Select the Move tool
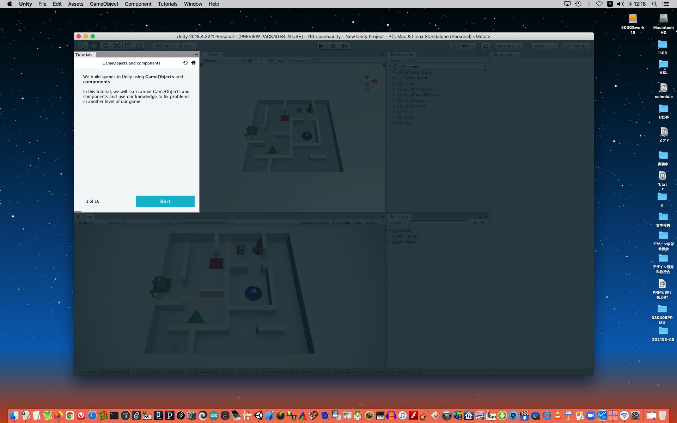 (x=94, y=46)
